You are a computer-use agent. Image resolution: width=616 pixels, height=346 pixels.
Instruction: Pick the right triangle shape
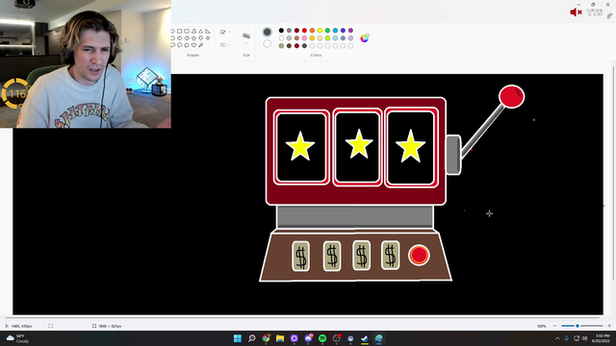(x=208, y=32)
